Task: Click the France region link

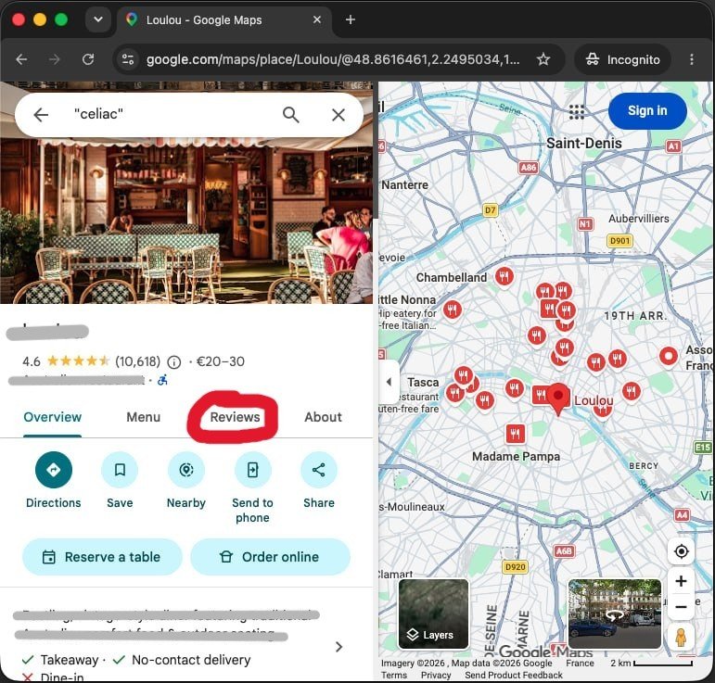Action: [580, 663]
